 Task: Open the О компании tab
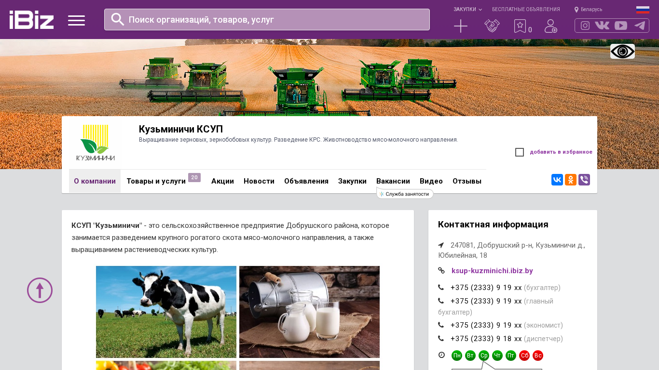95,181
